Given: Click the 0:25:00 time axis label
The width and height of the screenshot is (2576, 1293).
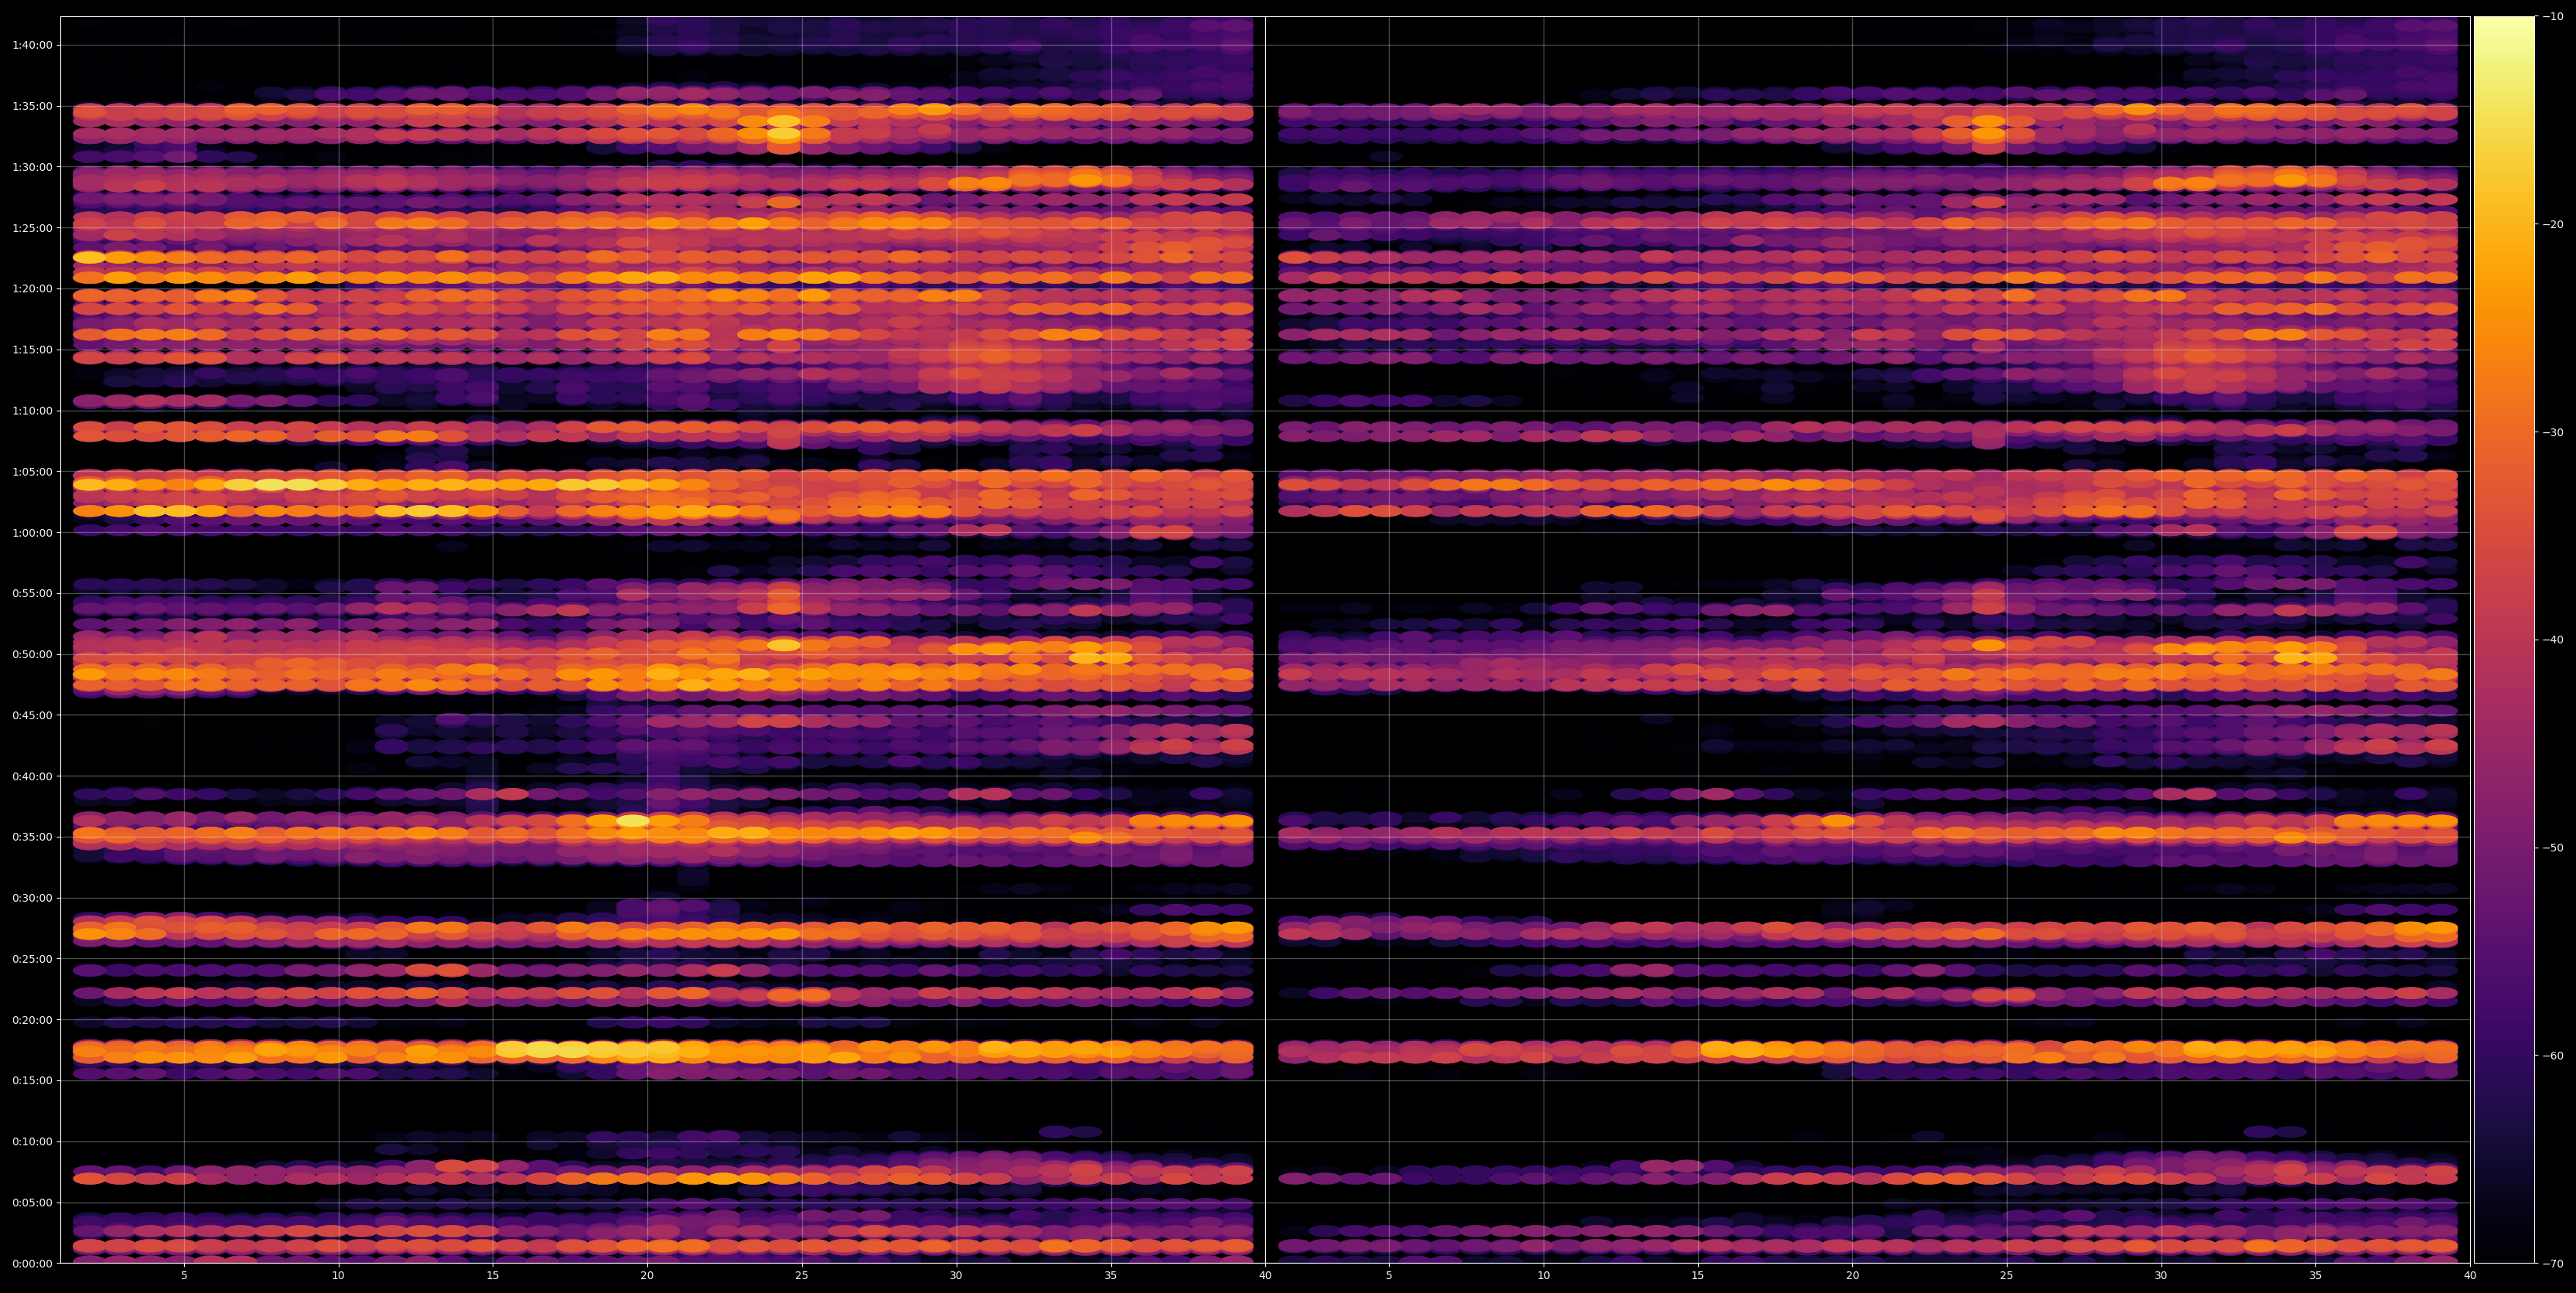Looking at the screenshot, I should 32,958.
